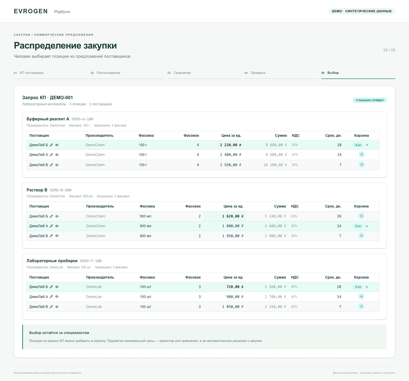409x381 pixels.
Task: Add ДемоЛаб А Буферный реагент A to cart
Action: pos(361,154)
